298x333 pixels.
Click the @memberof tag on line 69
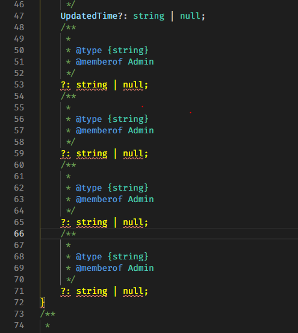99,268
